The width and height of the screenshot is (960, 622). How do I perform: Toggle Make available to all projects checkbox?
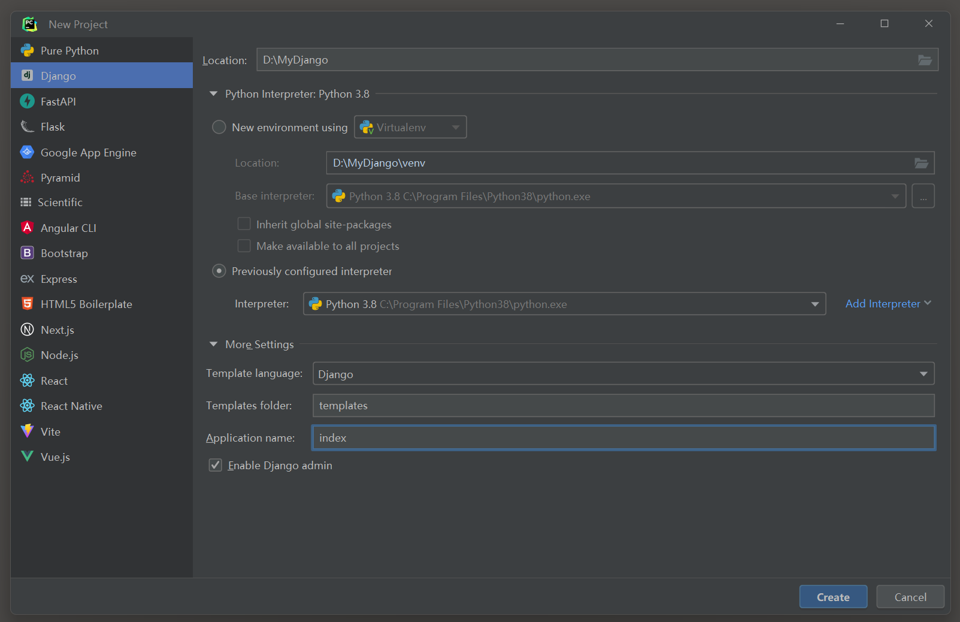click(244, 246)
